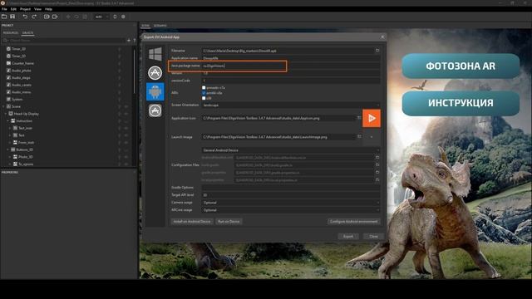Enable the x86 ABI checkbox
532x299 pixels.
pos(204,98)
